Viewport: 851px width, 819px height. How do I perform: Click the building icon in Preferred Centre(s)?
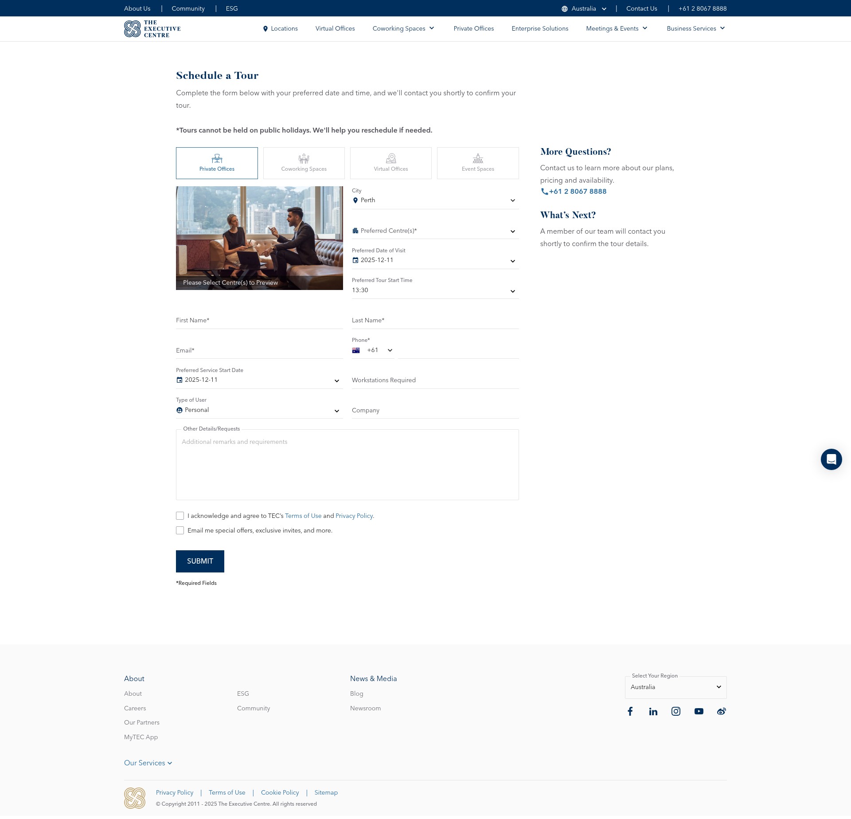coord(355,231)
